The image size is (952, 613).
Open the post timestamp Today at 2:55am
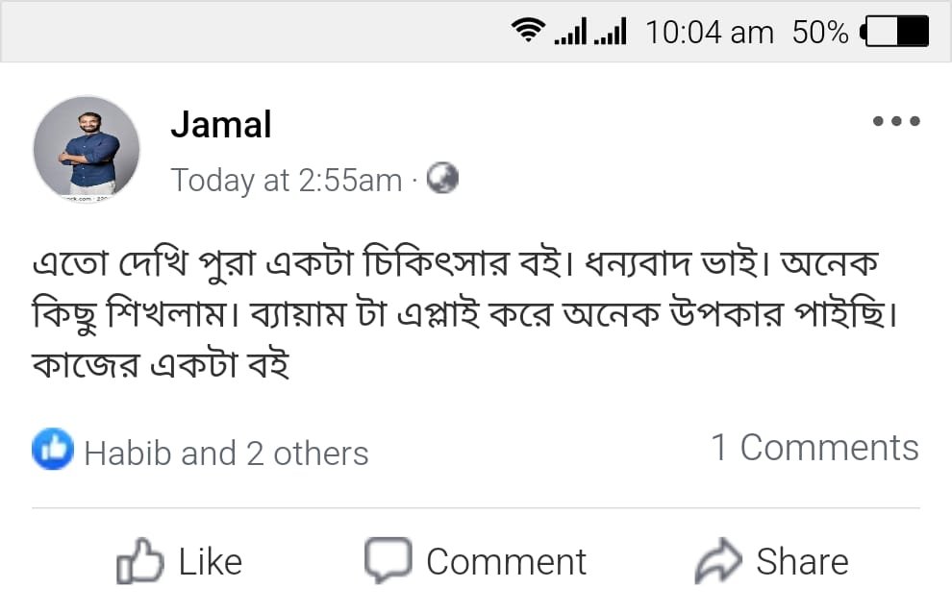pos(286,181)
